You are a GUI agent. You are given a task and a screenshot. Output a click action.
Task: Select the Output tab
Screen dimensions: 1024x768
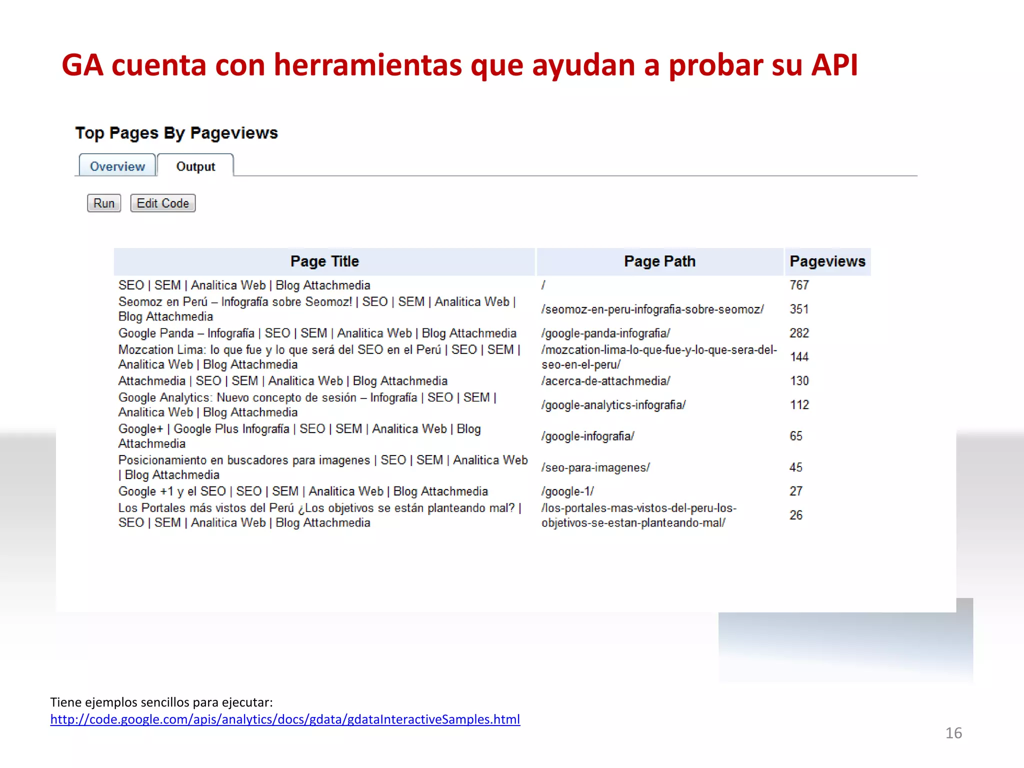tap(195, 166)
